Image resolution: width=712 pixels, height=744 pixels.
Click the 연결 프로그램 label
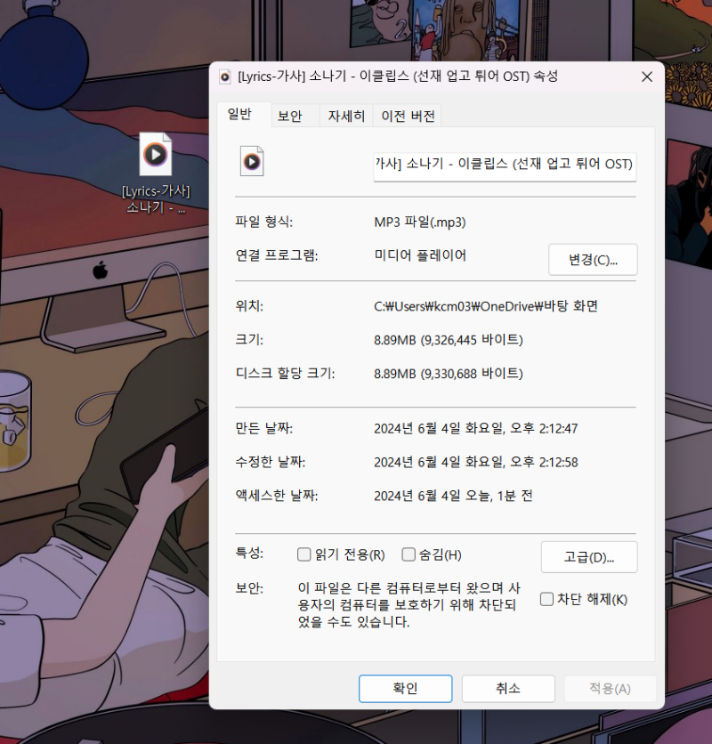tap(277, 255)
